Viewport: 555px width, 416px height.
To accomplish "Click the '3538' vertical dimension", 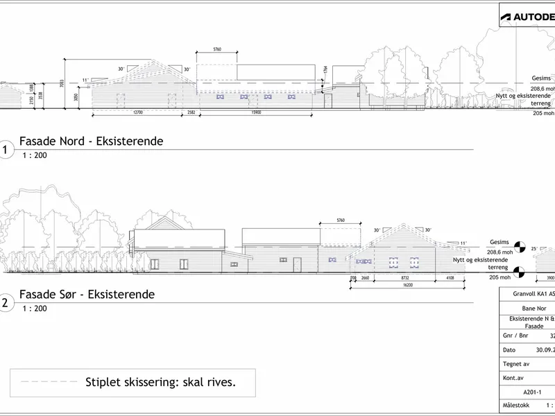I will coord(40,95).
